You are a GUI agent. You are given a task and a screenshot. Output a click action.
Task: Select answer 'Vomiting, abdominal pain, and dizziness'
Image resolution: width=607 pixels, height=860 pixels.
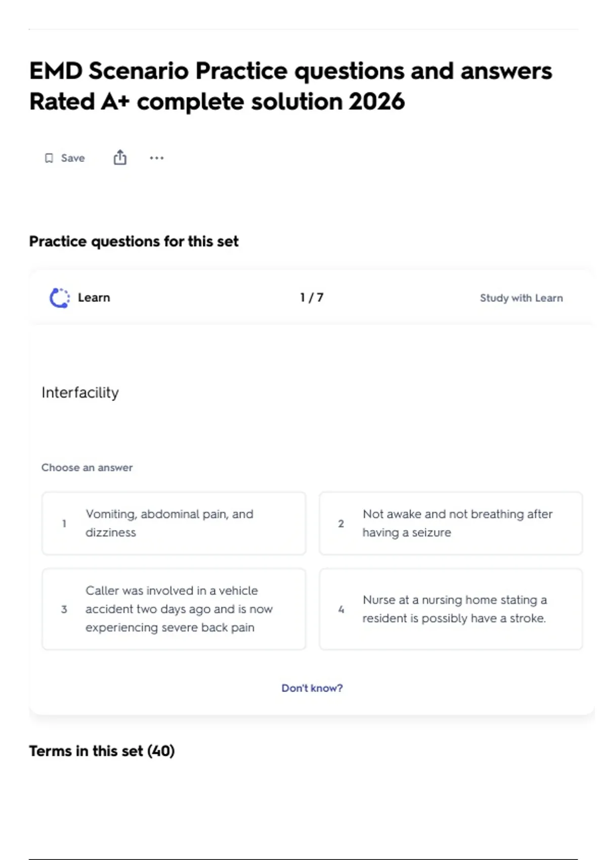(174, 523)
